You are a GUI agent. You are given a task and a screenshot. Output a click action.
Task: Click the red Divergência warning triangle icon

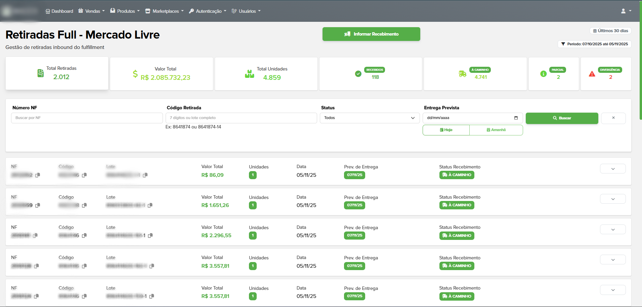point(592,73)
